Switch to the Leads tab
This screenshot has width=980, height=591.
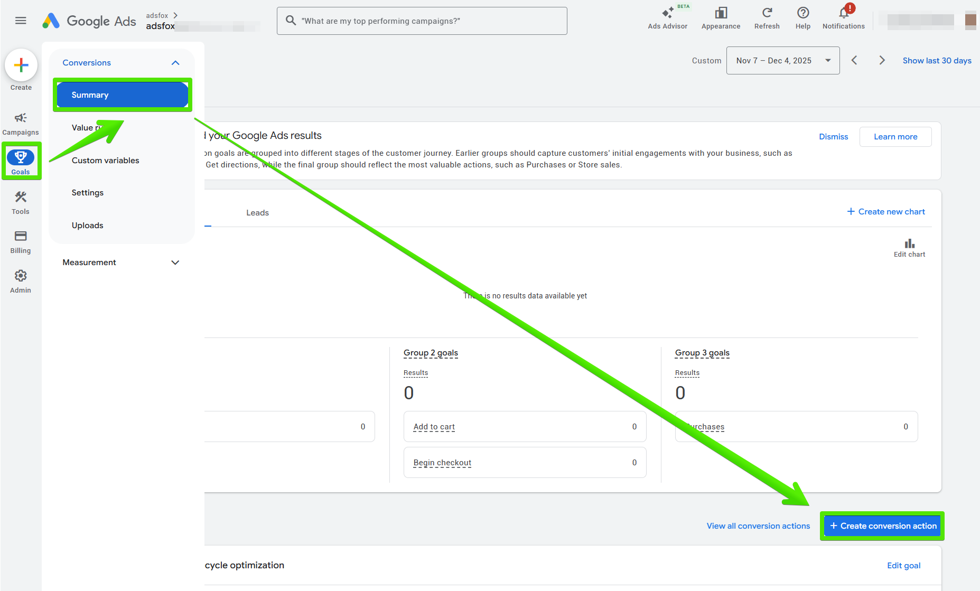[257, 213]
